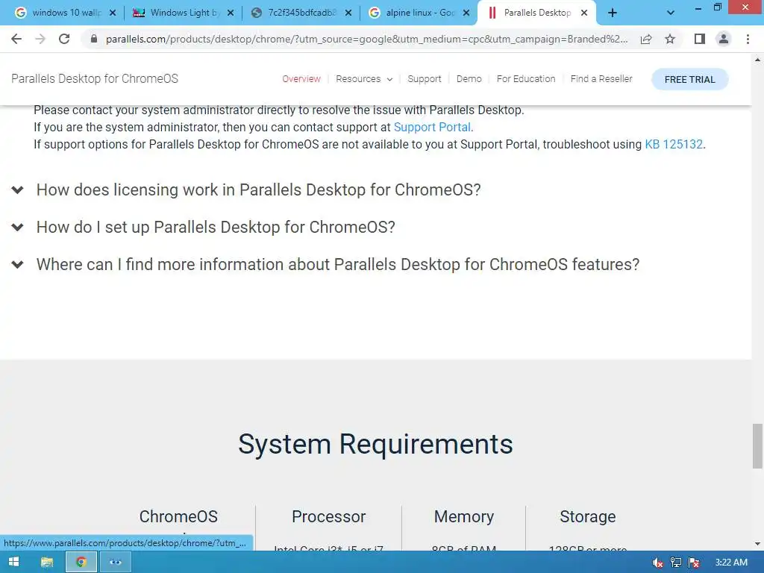Expand 'How do I set up' chevron

pos(18,227)
